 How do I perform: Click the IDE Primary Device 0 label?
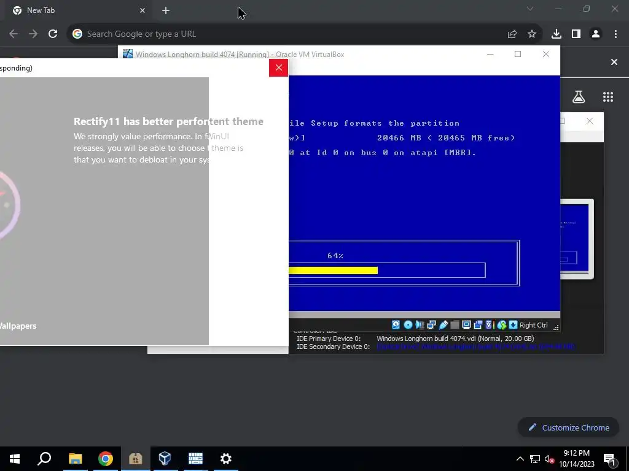pos(329,339)
